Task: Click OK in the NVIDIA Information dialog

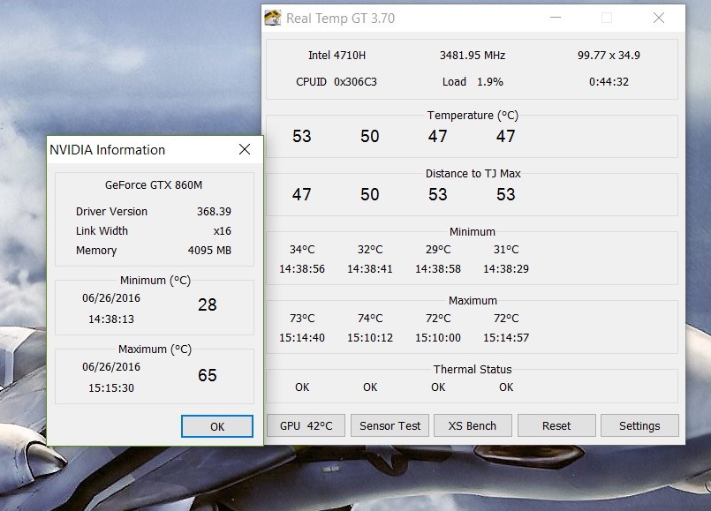Action: [x=217, y=426]
